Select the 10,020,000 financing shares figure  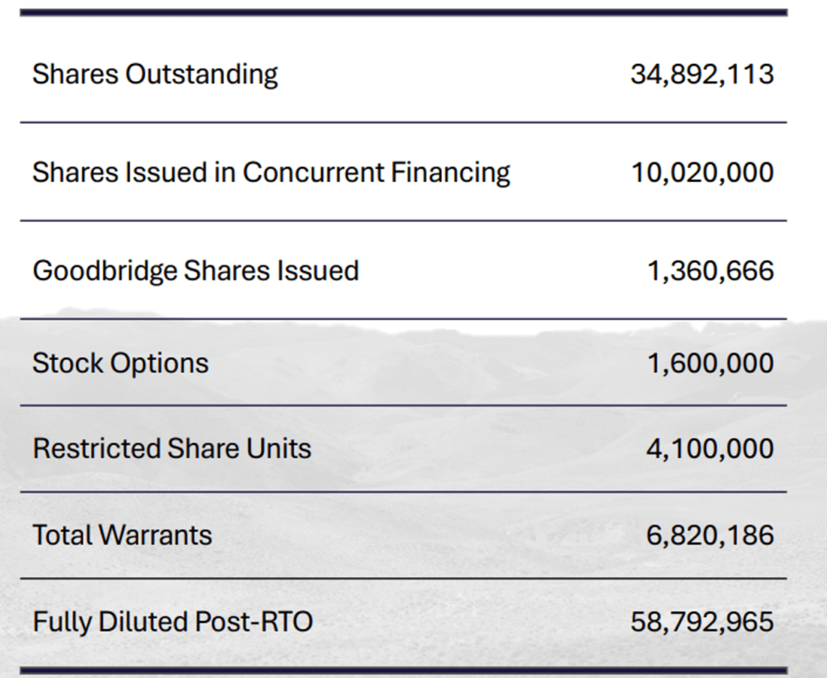(x=702, y=173)
